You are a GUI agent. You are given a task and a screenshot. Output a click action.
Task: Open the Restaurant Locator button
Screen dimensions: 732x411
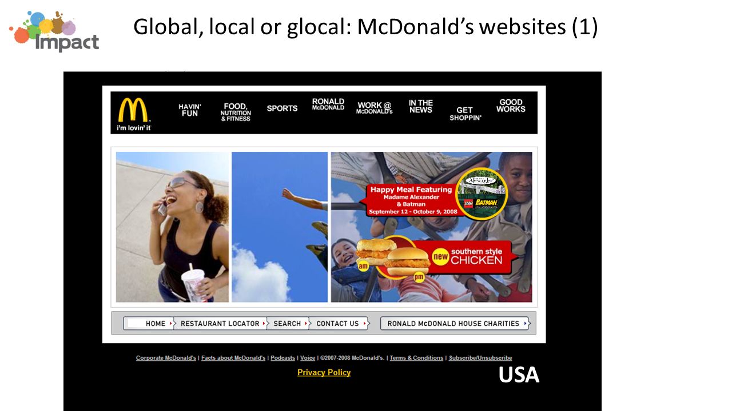pyautogui.click(x=220, y=324)
